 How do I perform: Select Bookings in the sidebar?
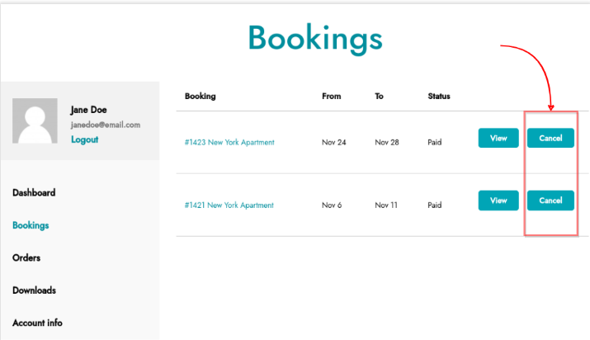31,225
